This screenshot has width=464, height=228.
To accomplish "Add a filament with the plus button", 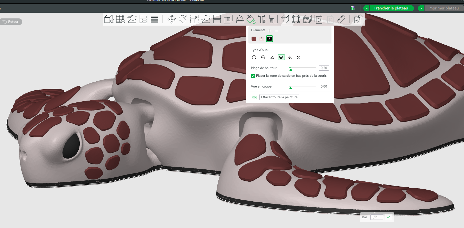I will [x=269, y=31].
